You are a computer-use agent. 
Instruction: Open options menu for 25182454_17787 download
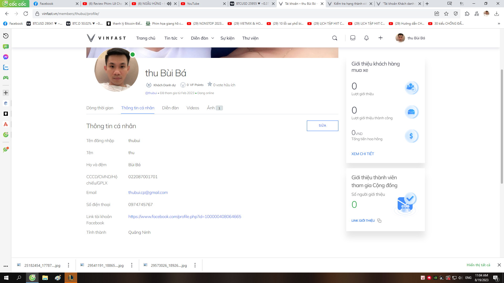pos(69,265)
